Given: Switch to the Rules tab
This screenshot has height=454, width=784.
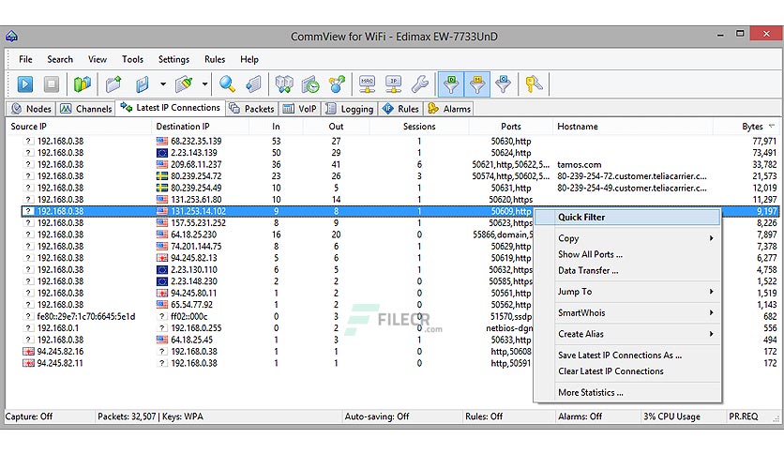Looking at the screenshot, I should (x=400, y=109).
